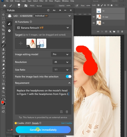
Task: Open the Opacity 100% dropdown arrow
Action: point(73,6)
